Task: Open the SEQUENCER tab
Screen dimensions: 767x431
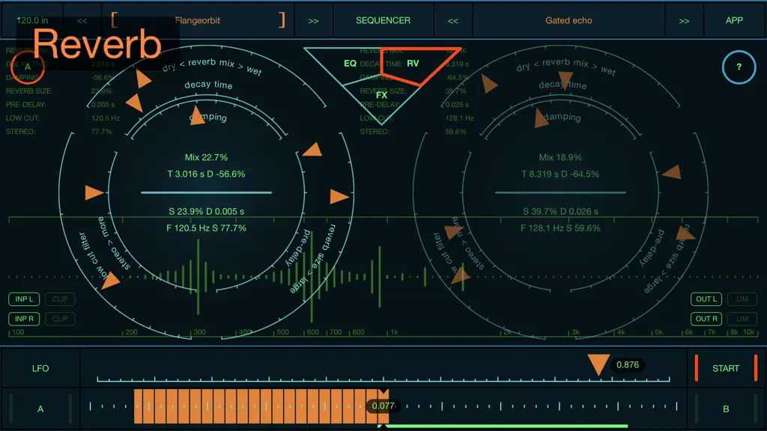Action: (383, 20)
